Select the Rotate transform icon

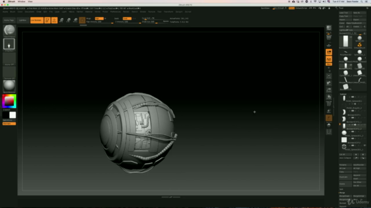point(75,20)
